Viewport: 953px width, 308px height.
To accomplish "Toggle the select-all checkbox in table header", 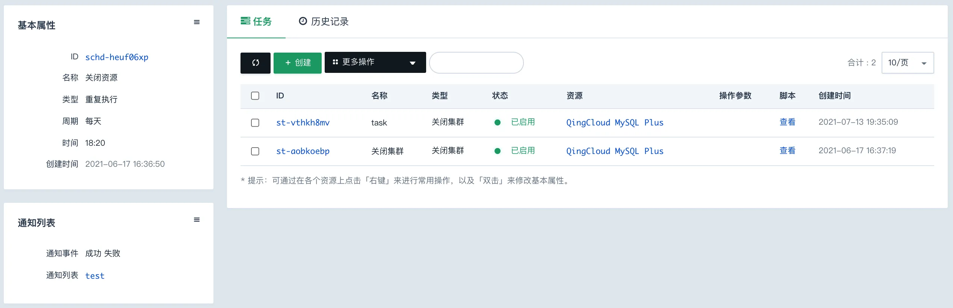I will (255, 96).
